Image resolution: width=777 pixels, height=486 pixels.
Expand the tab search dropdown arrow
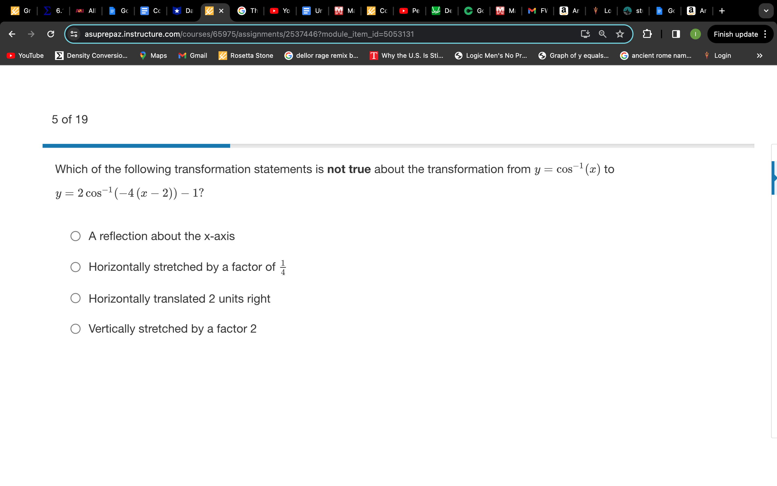click(x=766, y=11)
